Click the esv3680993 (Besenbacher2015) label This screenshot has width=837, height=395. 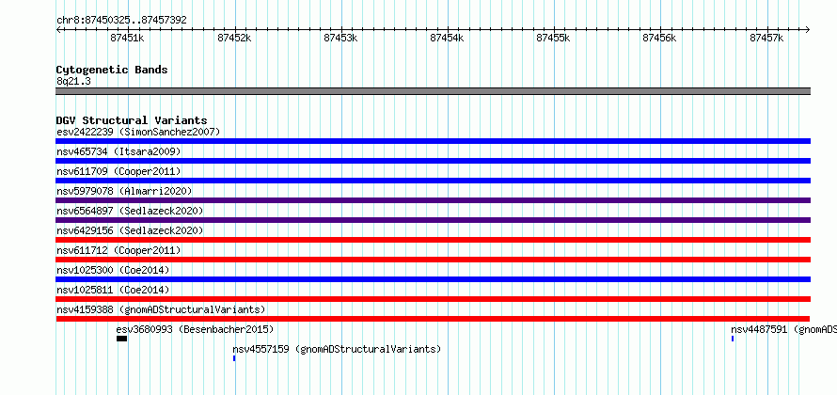[195, 329]
